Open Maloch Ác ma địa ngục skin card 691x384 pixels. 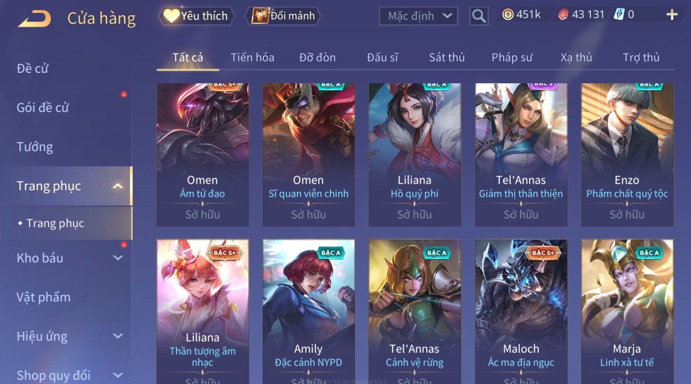tap(521, 312)
